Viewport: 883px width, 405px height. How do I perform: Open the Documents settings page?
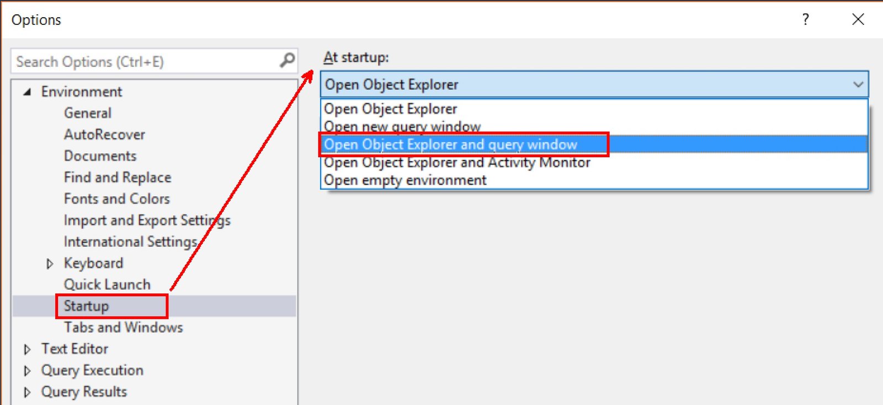[100, 156]
